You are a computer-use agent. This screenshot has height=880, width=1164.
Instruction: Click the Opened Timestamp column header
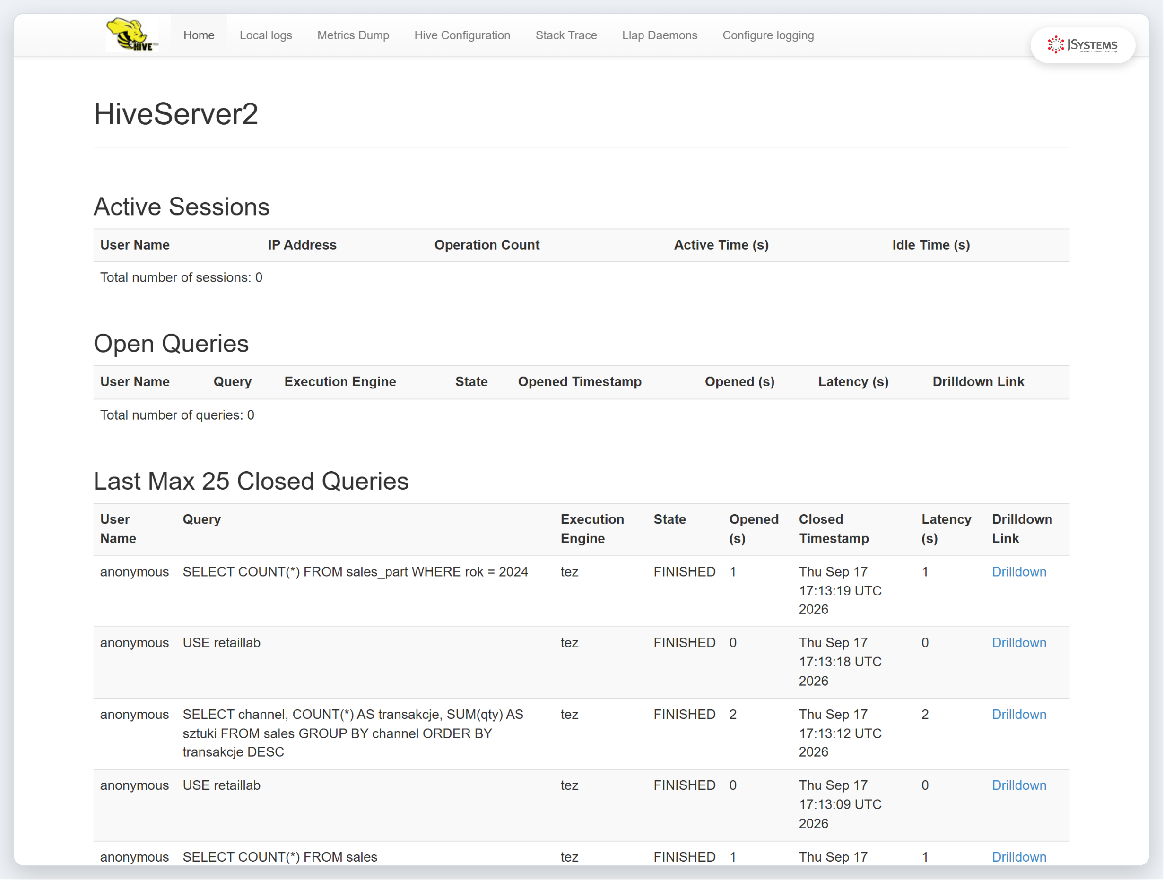[x=579, y=381]
